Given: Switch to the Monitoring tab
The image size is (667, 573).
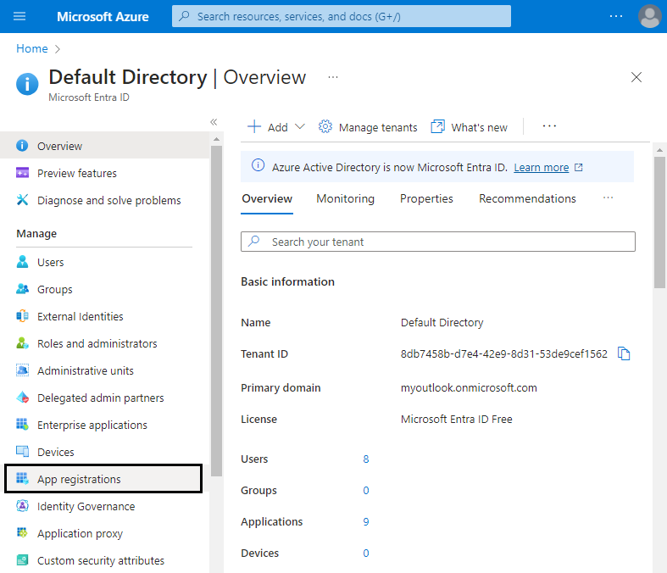Looking at the screenshot, I should tap(345, 198).
